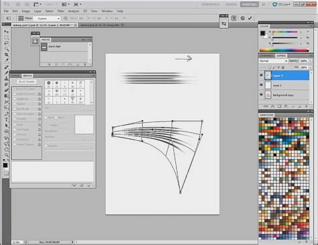
Task: Enable the Transfer checkbox
Action: (x=14, y=119)
